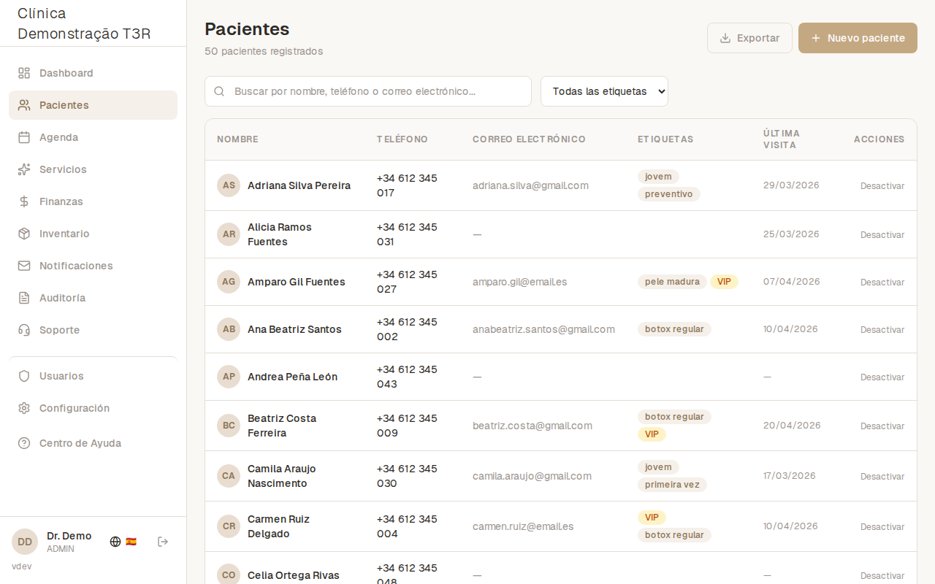Disable Carmen Ruiz Delgado
This screenshot has height=584, width=935.
882,526
